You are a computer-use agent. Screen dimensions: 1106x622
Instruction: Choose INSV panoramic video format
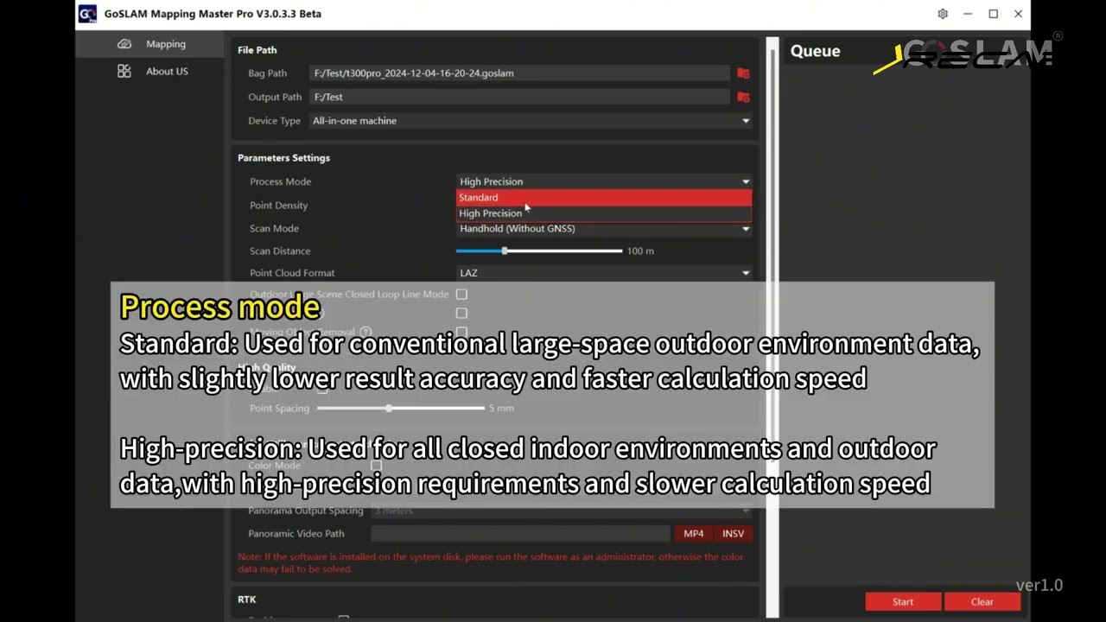(733, 534)
